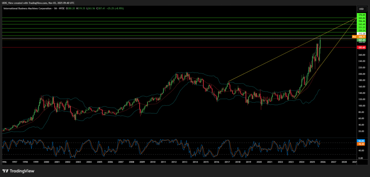The width and height of the screenshot is (370, 177).
Task: Click the 200.00 price scale value
Action: point(361,74)
